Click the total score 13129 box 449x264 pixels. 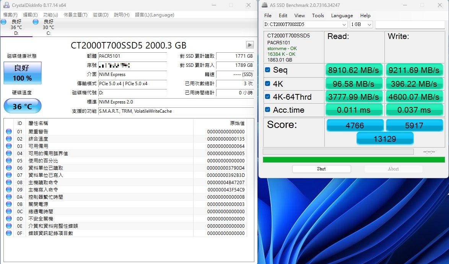pos(385,139)
